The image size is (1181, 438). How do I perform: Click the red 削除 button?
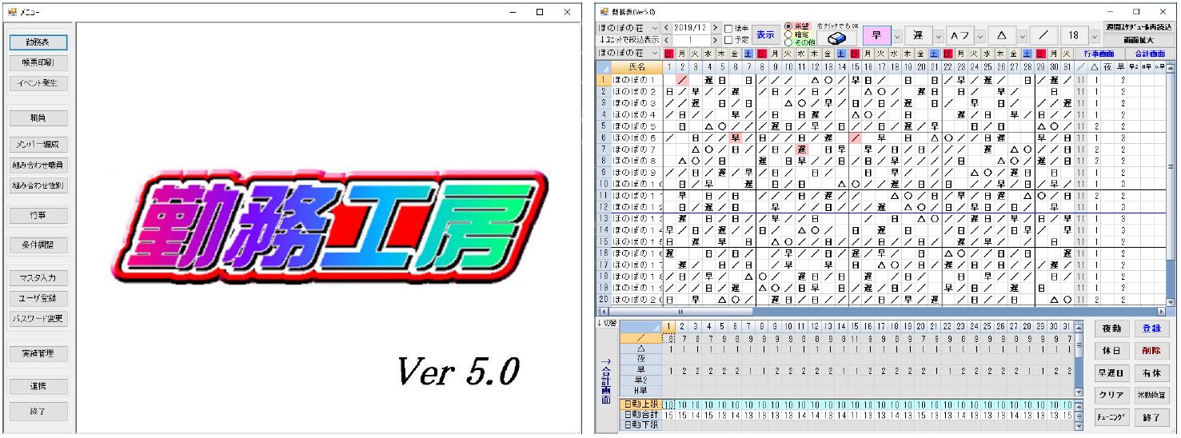[x=1151, y=351]
